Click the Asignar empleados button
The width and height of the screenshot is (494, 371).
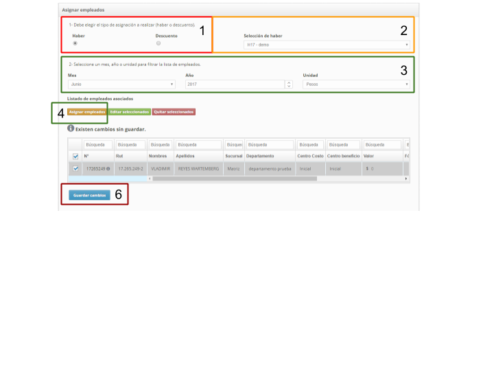pos(87,112)
